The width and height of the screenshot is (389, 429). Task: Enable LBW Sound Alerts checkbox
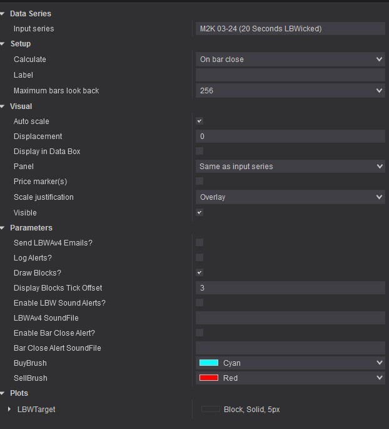click(x=200, y=302)
